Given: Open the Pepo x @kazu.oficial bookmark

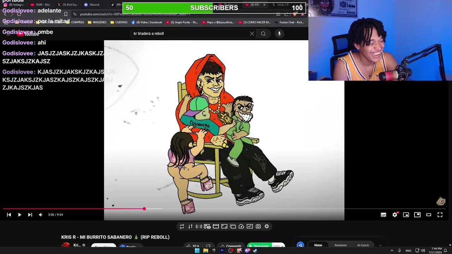Looking at the screenshot, I should [218, 22].
